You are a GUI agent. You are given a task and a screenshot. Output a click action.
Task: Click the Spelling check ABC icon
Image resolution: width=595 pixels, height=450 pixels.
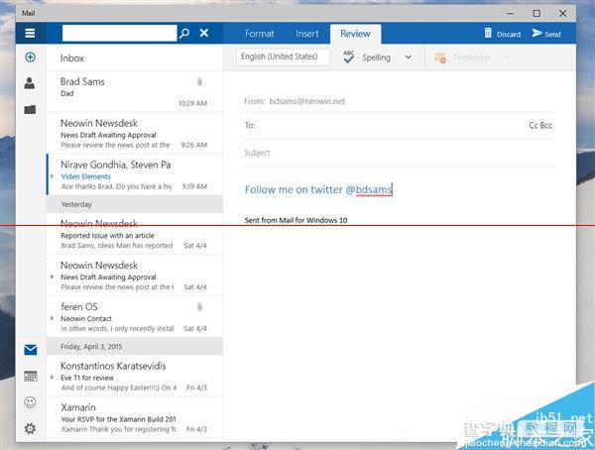click(x=348, y=56)
